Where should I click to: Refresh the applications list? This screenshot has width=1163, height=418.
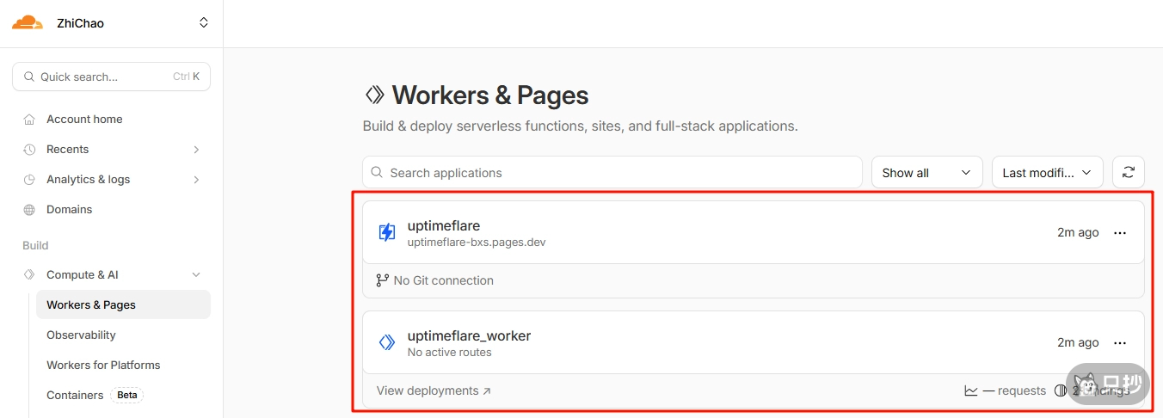1129,172
